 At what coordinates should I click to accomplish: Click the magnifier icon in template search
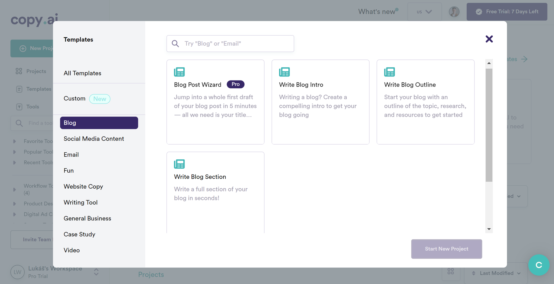tap(175, 44)
